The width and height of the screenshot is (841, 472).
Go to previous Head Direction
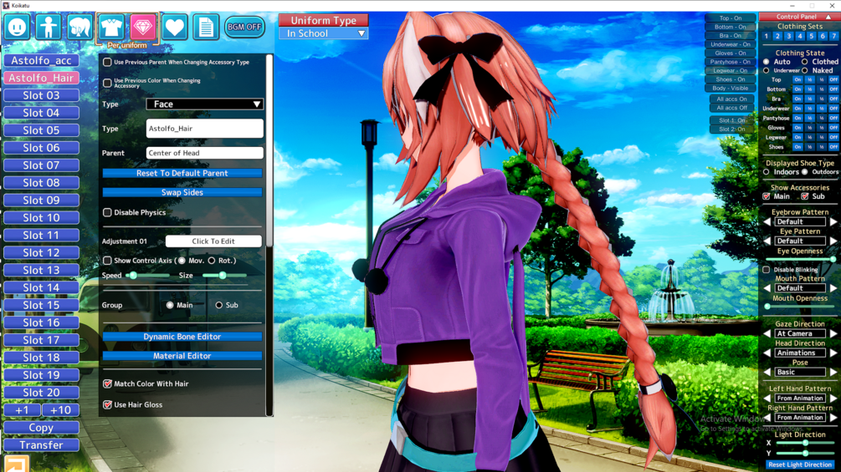(767, 353)
